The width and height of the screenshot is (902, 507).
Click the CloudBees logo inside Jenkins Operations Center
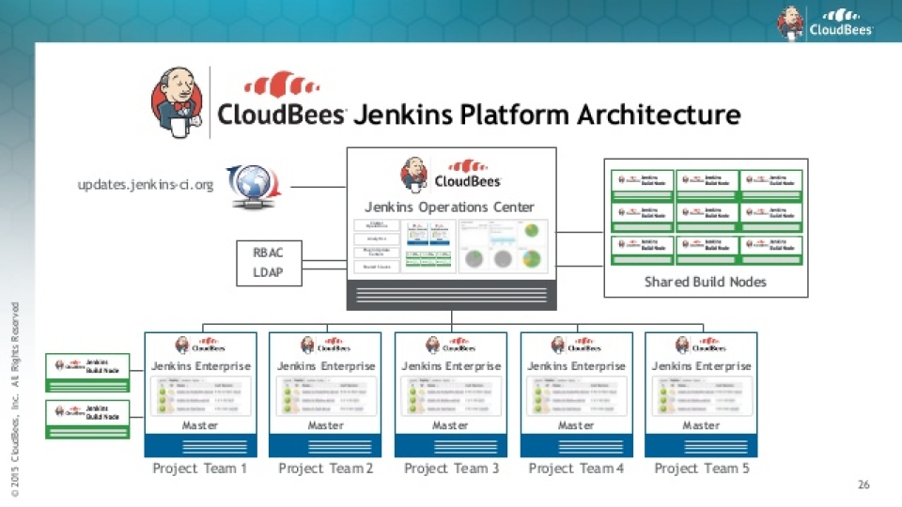tap(451, 175)
